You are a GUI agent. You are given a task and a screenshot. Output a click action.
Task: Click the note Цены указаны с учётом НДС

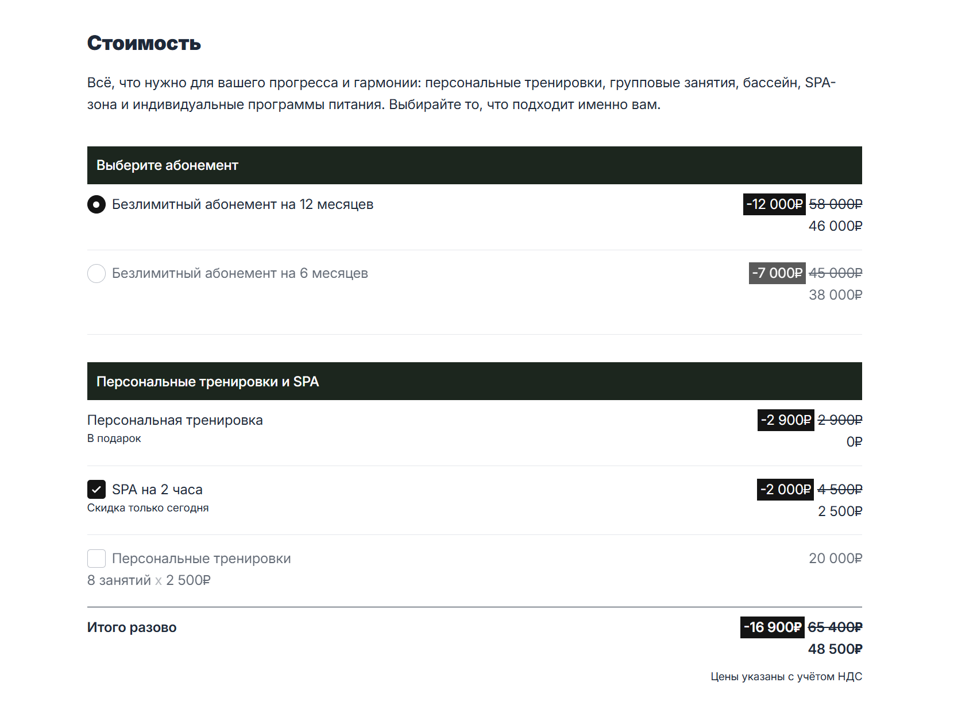[786, 677]
